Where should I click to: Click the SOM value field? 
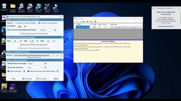[x=48, y=41]
